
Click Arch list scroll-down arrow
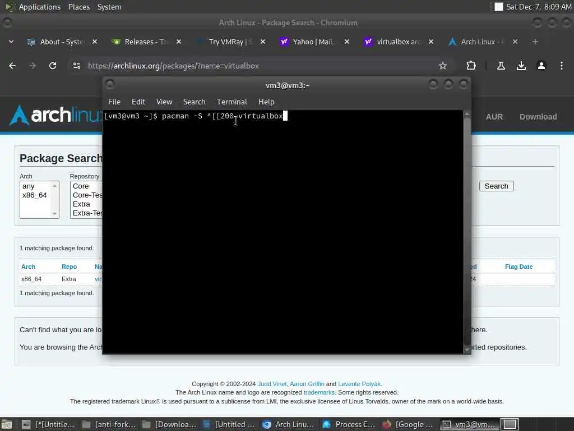point(55,214)
